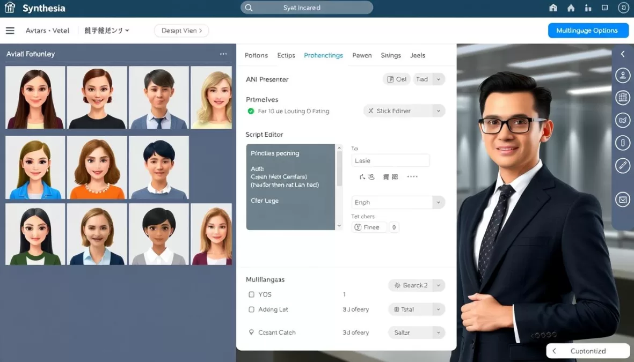Open the Pawen tab
Screen dimensions: 634x362
pos(362,55)
